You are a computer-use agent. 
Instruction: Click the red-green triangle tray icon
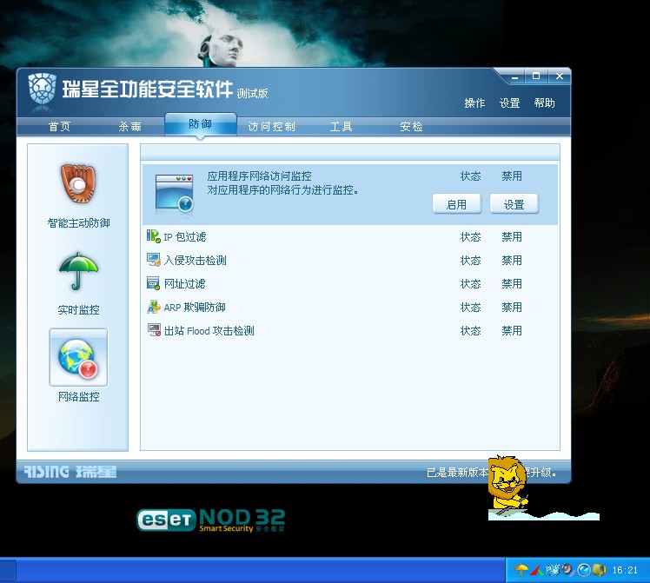pyautogui.click(x=537, y=570)
